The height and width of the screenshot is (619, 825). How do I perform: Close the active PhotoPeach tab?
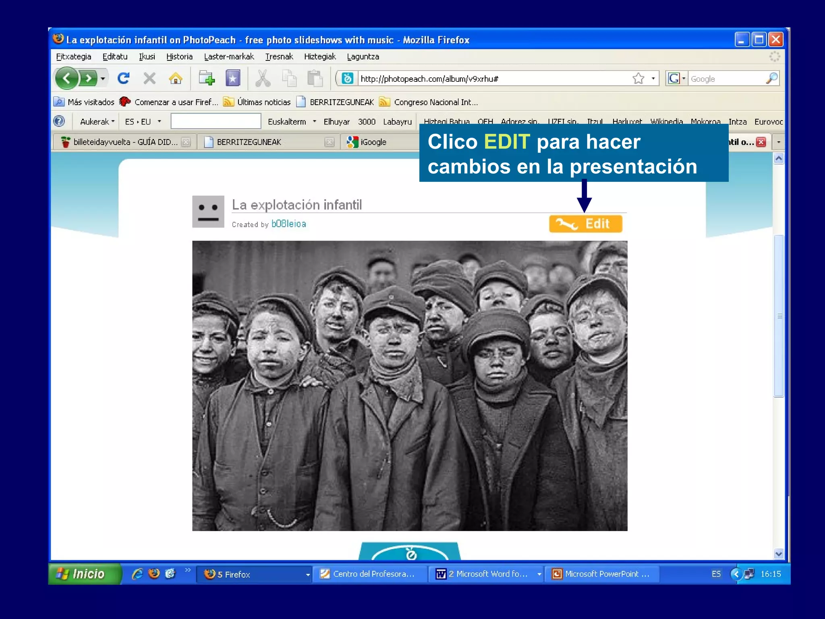point(761,142)
